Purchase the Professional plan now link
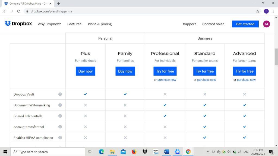The image size is (278, 156). pyautogui.click(x=167, y=80)
